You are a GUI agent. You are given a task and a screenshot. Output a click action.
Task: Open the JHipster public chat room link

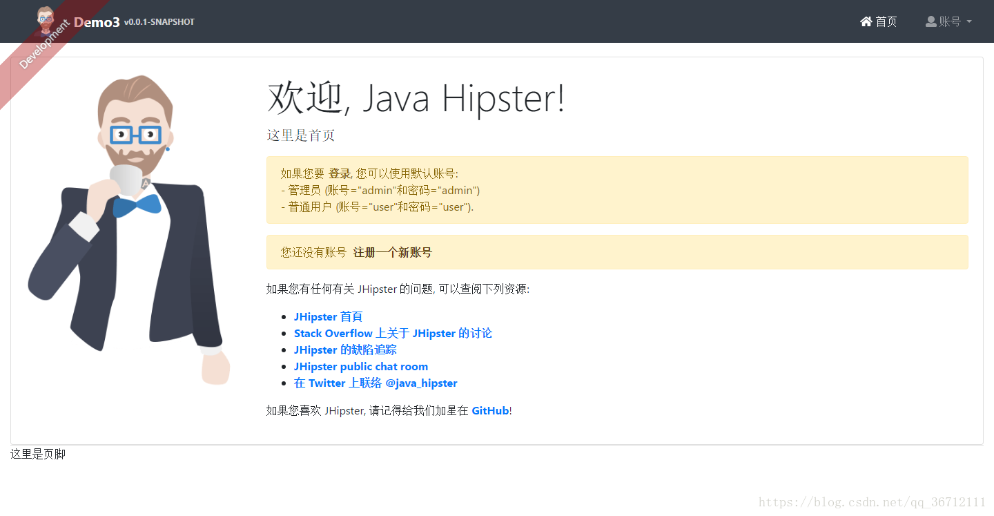point(361,366)
